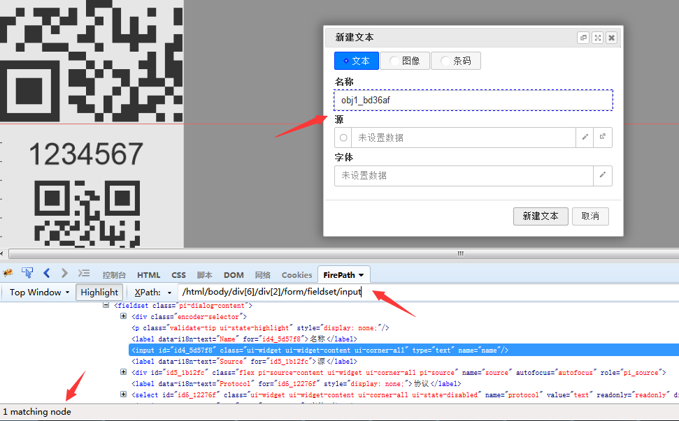679x421 pixels.
Task: Click the external link icon for 源
Action: tap(602, 138)
